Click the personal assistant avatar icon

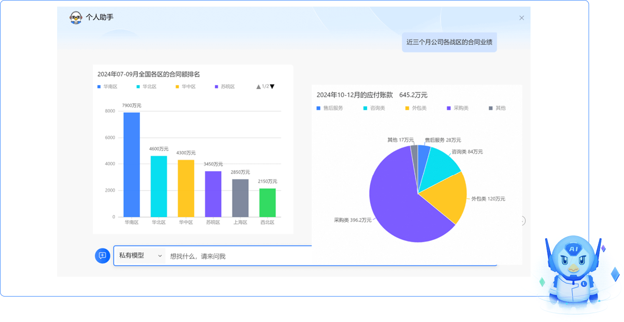coord(76,17)
